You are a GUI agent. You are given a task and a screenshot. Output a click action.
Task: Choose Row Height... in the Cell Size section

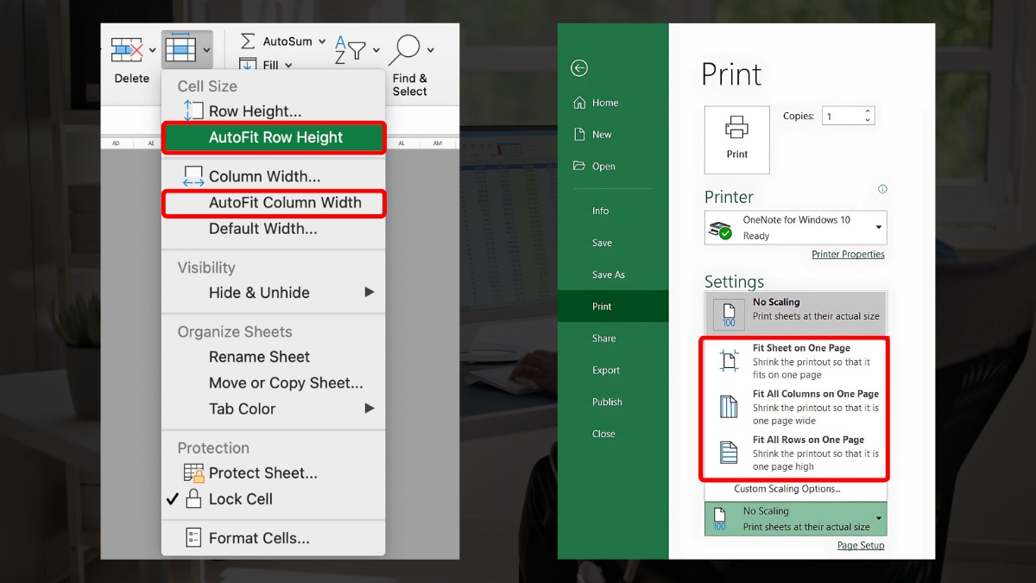click(274, 111)
